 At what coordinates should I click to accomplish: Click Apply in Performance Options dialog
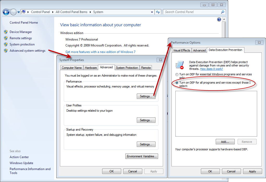(x=252, y=171)
